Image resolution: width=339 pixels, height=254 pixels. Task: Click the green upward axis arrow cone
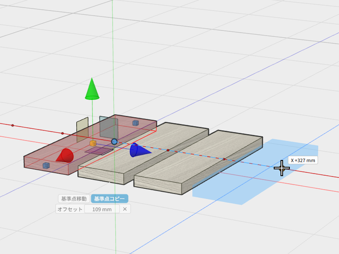(92, 89)
